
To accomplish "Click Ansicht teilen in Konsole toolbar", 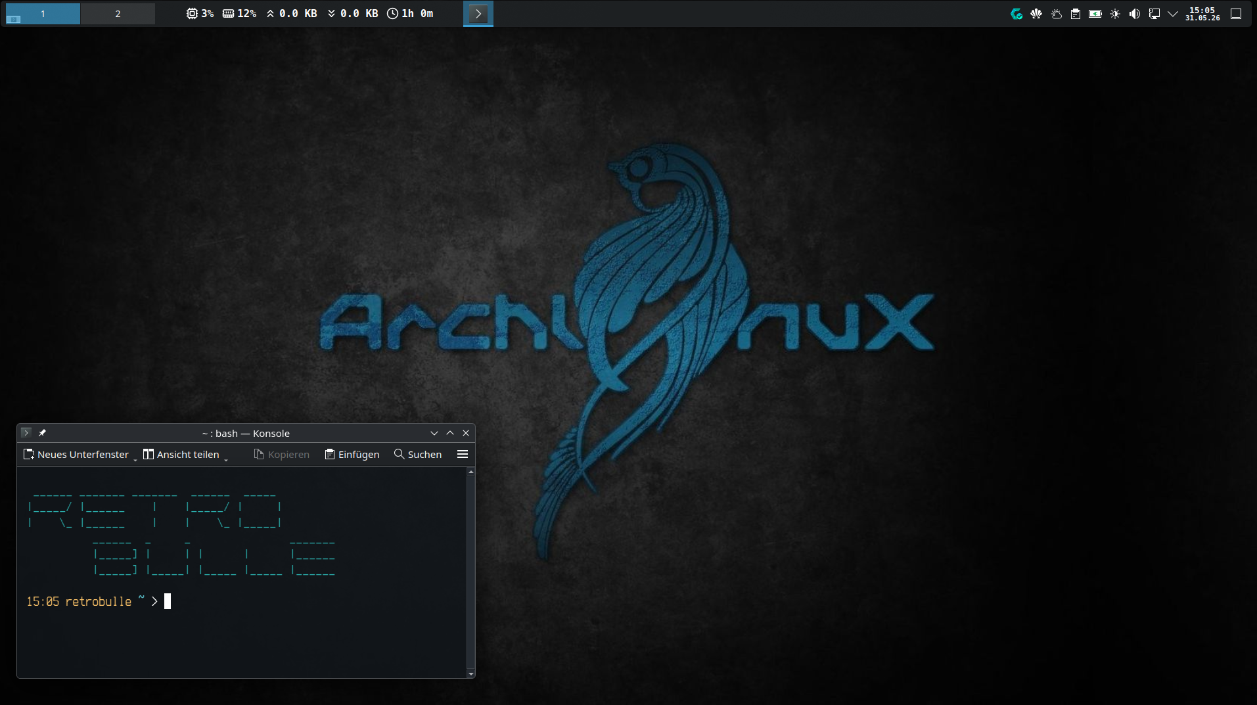I will coord(181,455).
